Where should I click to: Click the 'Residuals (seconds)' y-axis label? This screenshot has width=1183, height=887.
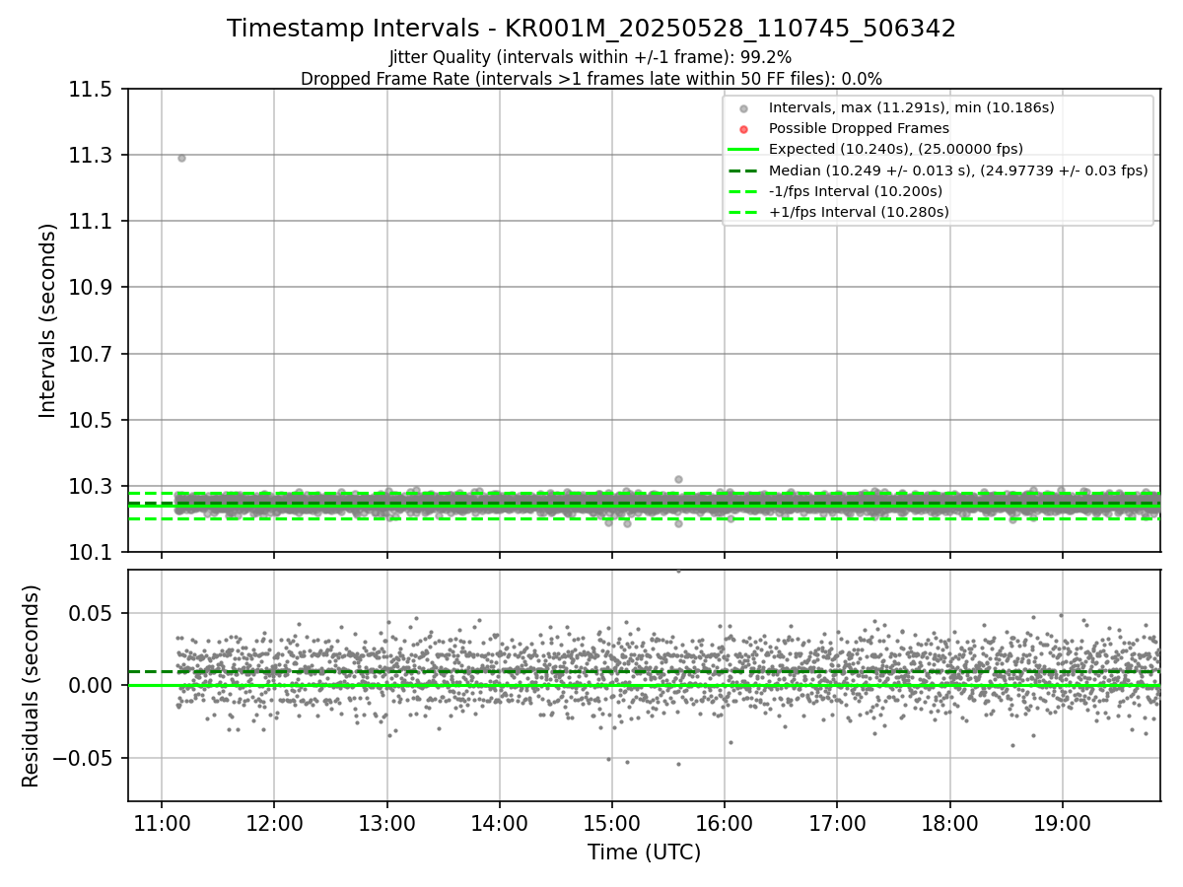(x=31, y=686)
